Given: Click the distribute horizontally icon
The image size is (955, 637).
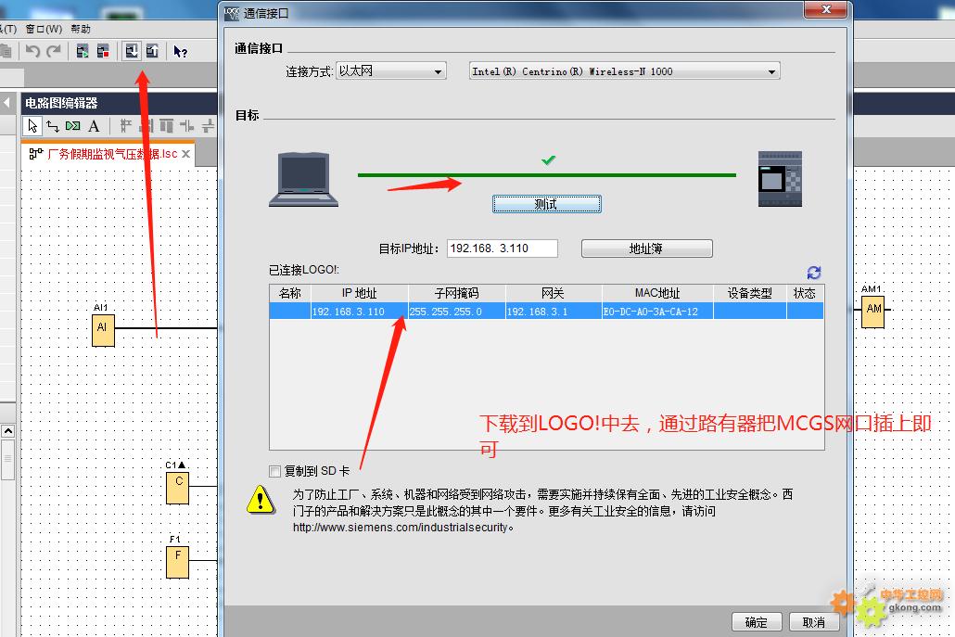Looking at the screenshot, I should click(x=187, y=126).
